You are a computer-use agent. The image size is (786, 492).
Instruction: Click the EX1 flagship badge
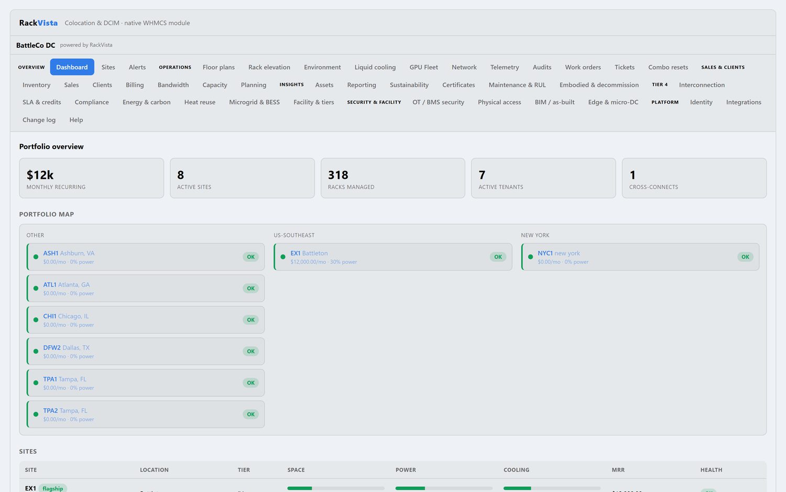(53, 488)
